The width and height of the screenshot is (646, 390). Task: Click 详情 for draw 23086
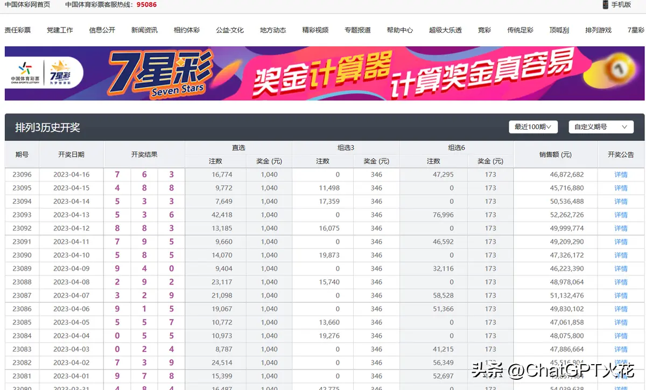[621, 309]
